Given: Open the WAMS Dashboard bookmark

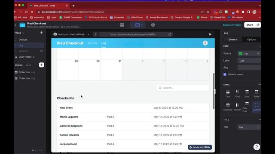Looking at the screenshot, I should (x=70, y=17).
